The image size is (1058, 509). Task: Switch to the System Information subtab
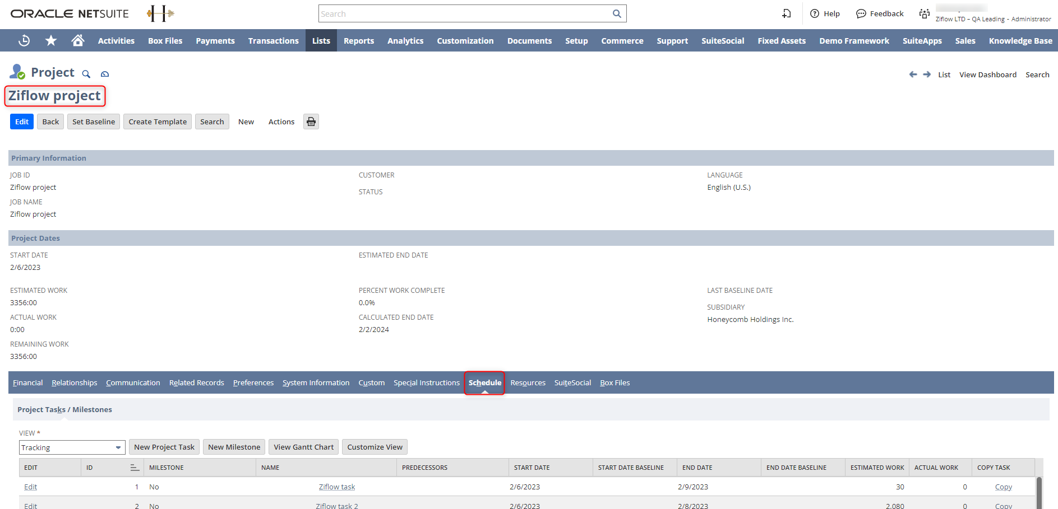click(316, 382)
